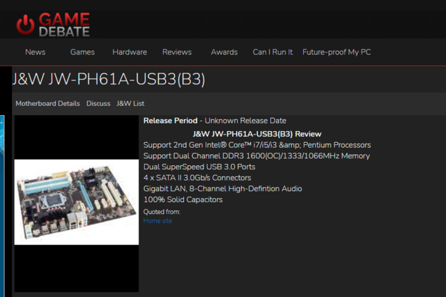Click the Can I Run It link
446x297 pixels.
coord(272,52)
